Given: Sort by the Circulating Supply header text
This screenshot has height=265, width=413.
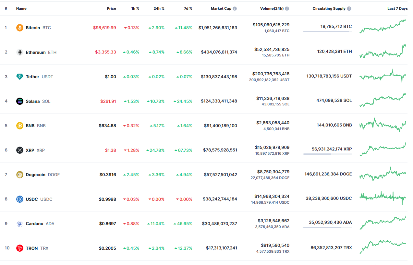Looking at the screenshot, I should (x=329, y=8).
